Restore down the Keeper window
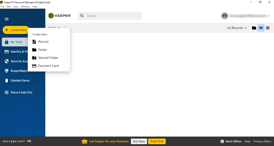274x146 pixels. point(260,2)
